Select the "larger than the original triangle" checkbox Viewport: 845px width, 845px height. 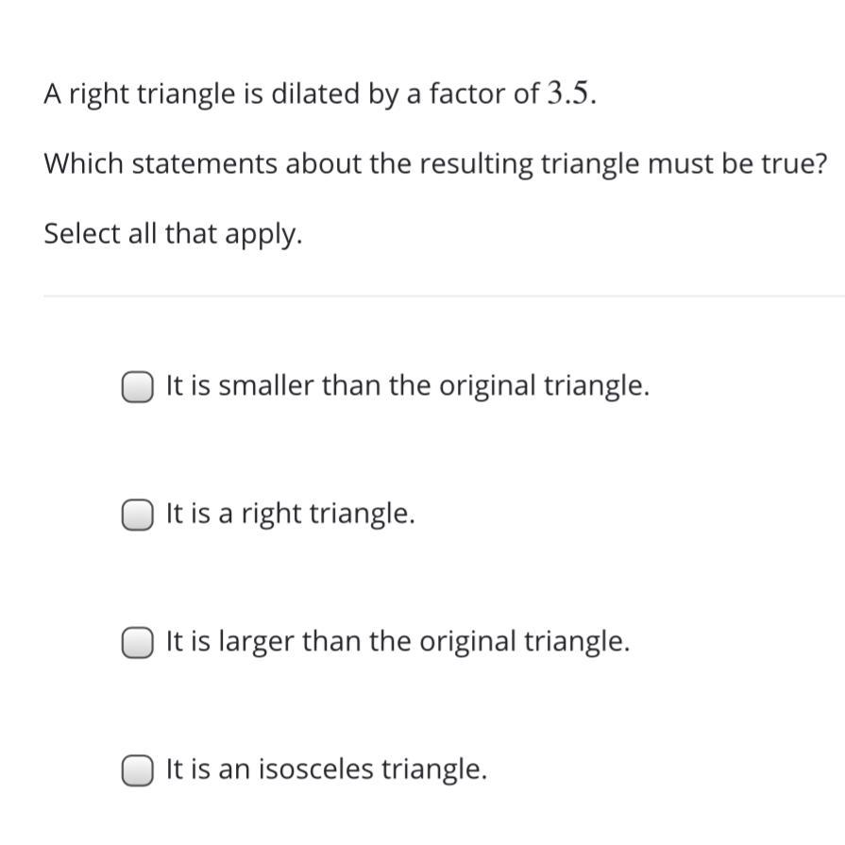pos(138,642)
